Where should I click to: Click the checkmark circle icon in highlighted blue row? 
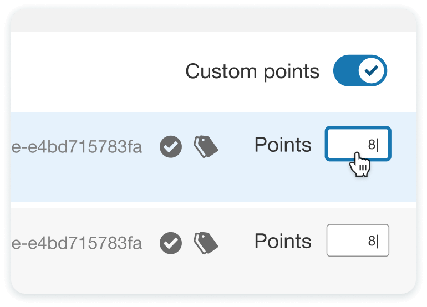click(171, 147)
